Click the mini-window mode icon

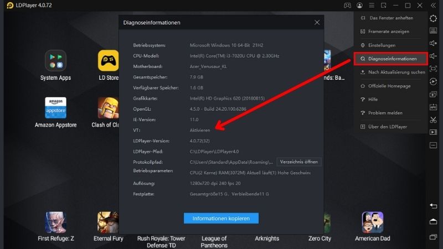click(383, 6)
